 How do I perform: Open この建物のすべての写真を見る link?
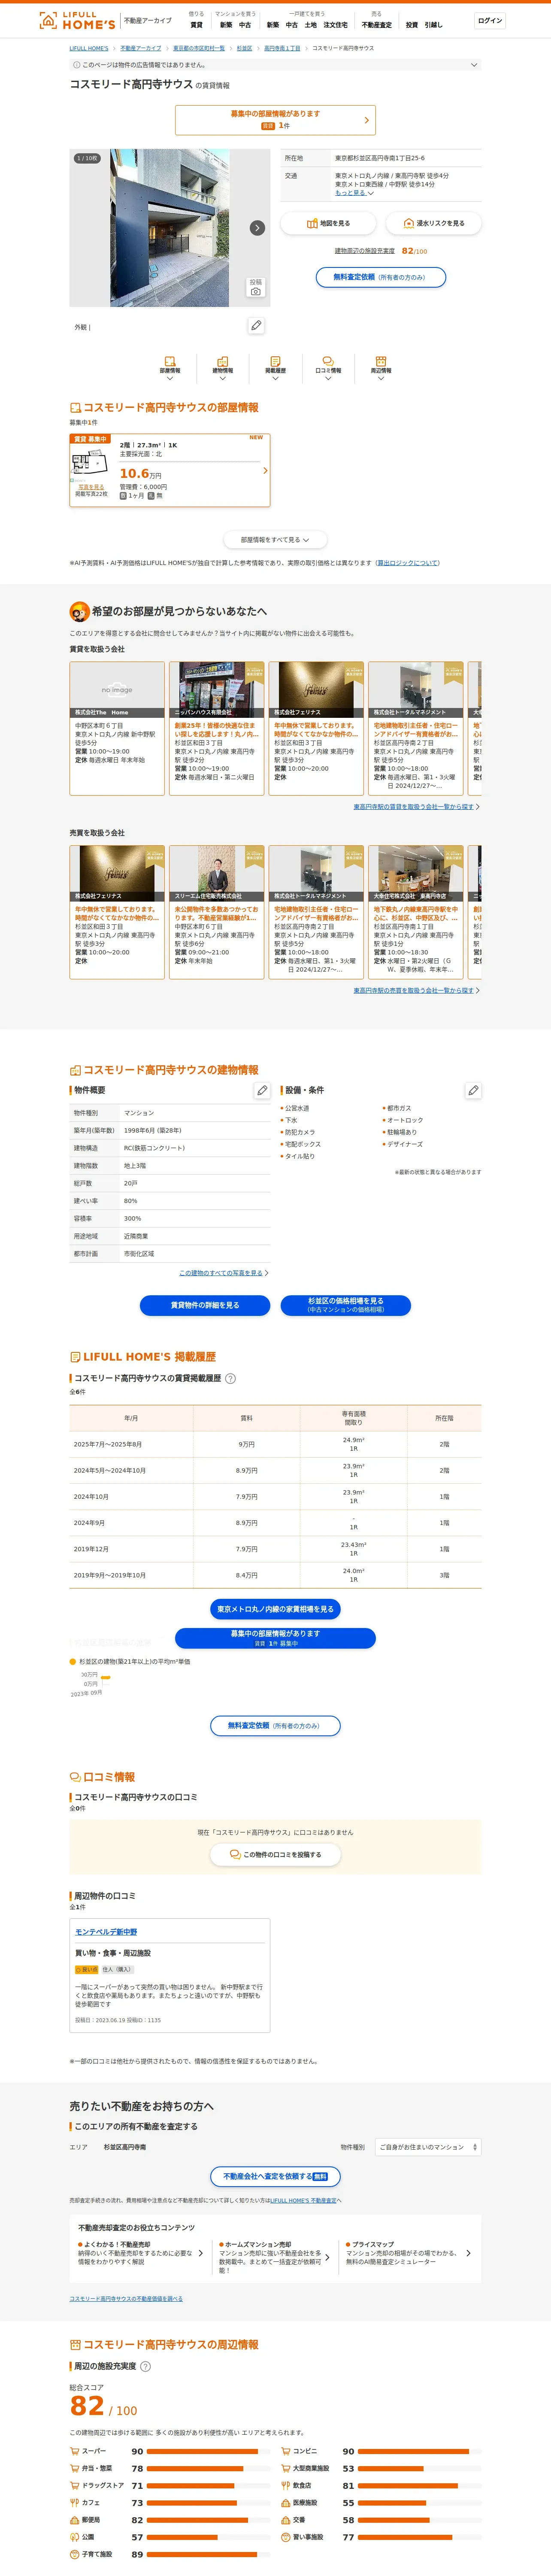tap(221, 1273)
